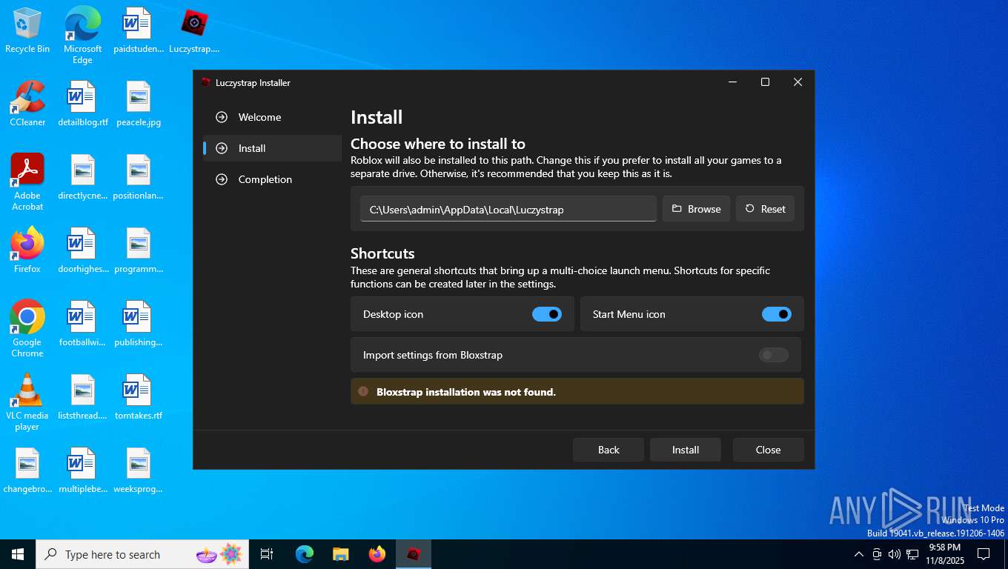Viewport: 1008px width, 569px height.
Task: Click the warning icon in Bloxstrap notice
Action: click(x=363, y=391)
